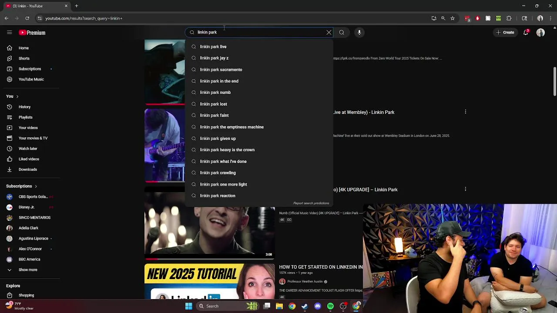Click the Watch later clock icon

click(x=10, y=149)
